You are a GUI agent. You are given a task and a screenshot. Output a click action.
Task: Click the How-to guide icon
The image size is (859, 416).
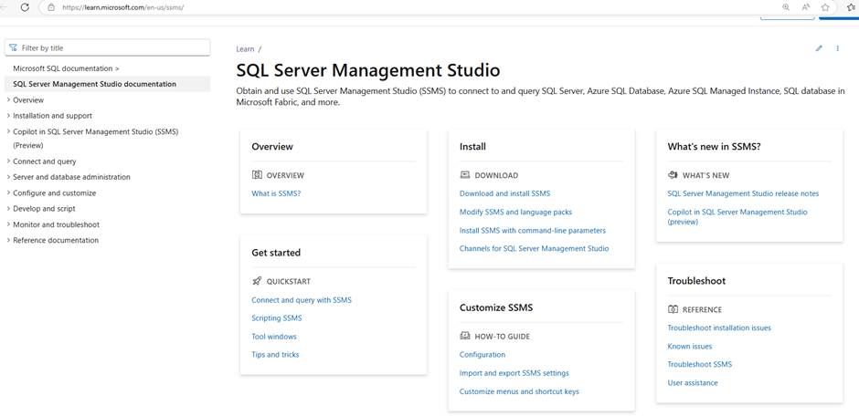[465, 337]
